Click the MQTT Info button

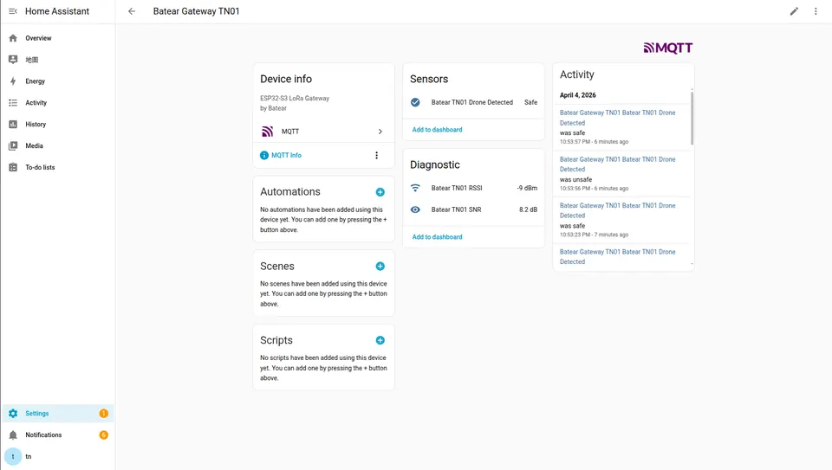click(281, 155)
